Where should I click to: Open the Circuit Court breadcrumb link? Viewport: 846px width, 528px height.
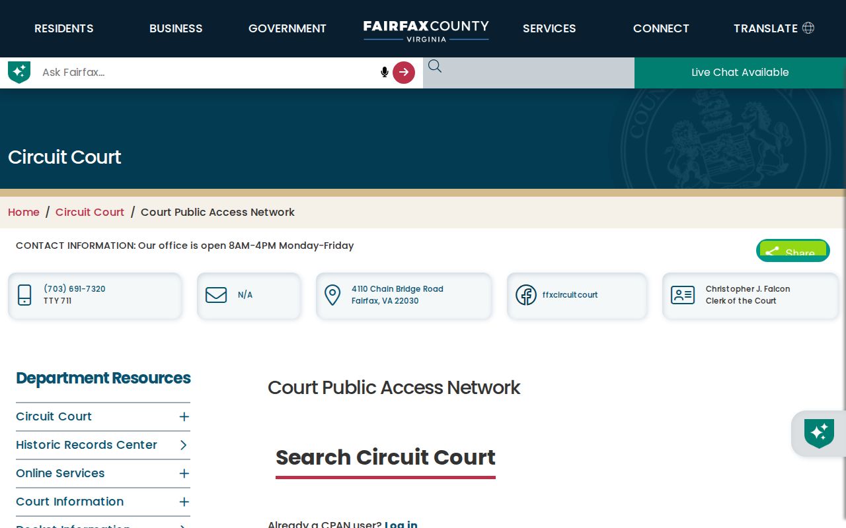[x=90, y=212]
